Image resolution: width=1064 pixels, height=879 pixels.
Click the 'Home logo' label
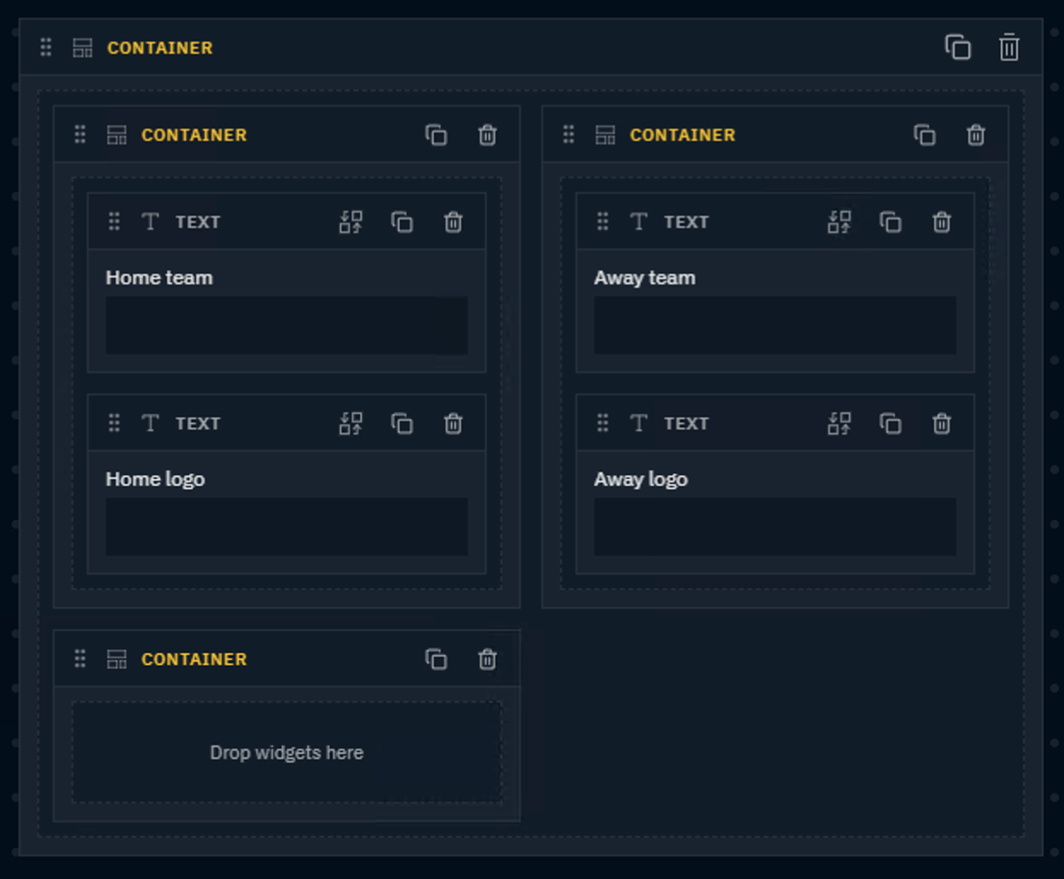155,480
